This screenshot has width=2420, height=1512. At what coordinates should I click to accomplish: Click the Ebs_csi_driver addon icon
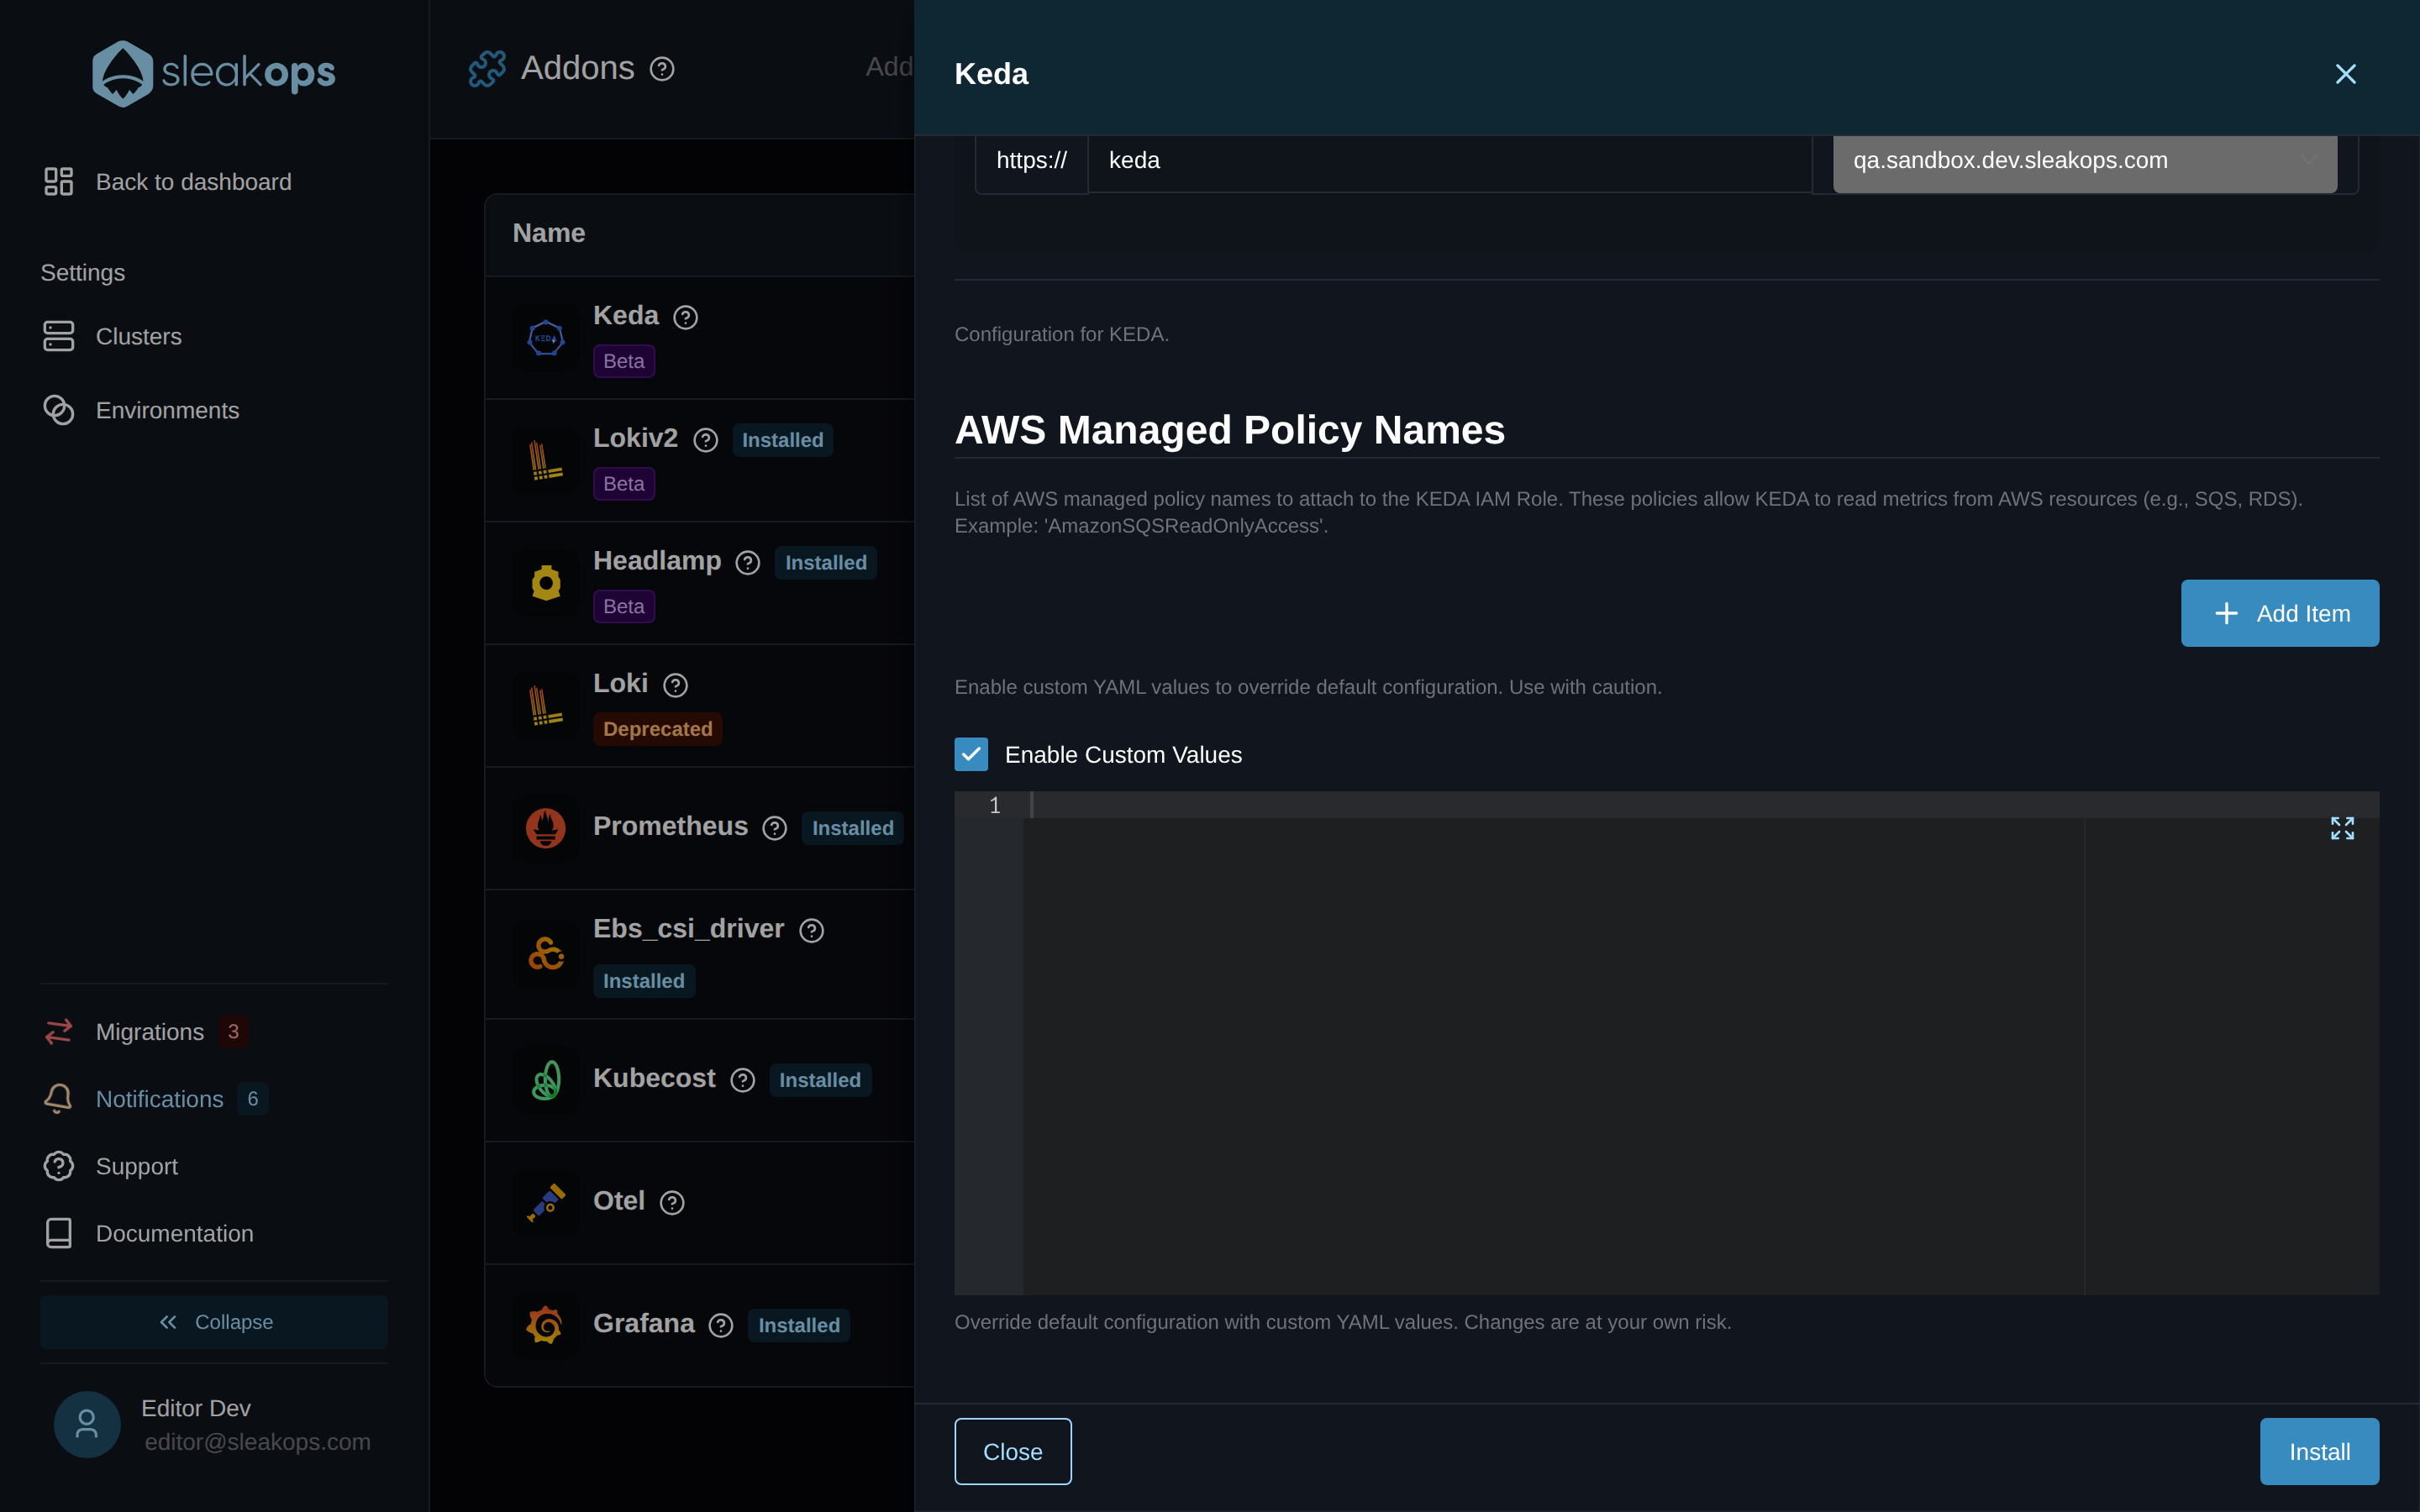coord(546,954)
